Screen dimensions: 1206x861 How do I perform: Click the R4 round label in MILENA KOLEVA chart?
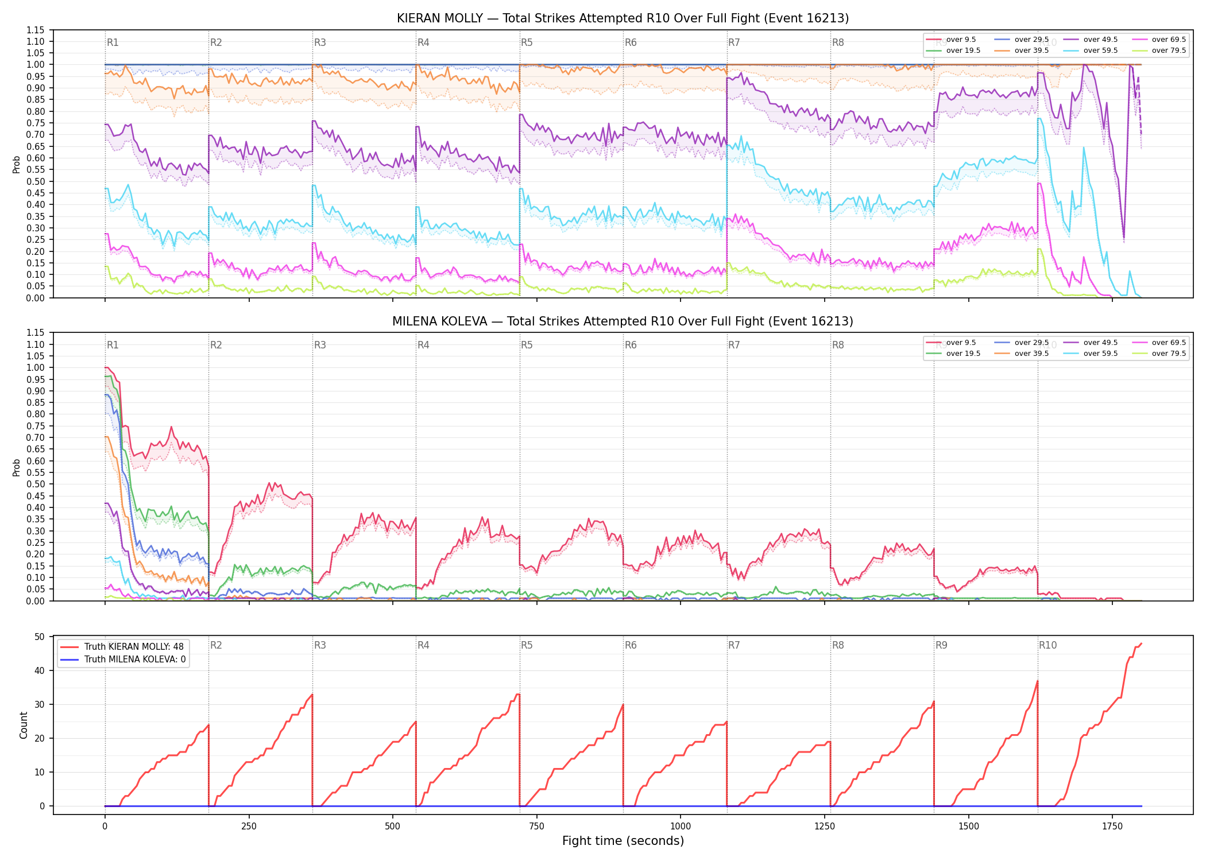pyautogui.click(x=423, y=345)
